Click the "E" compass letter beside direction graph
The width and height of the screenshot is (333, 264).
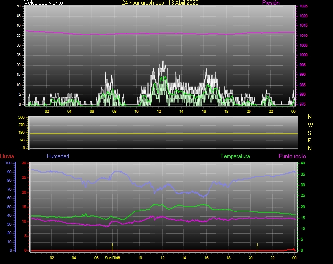[x=309, y=141]
